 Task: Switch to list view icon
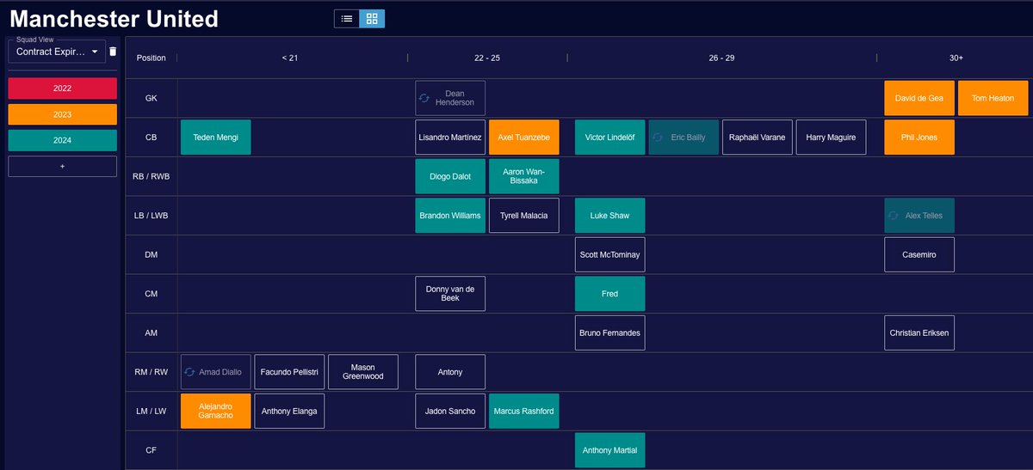[x=347, y=18]
